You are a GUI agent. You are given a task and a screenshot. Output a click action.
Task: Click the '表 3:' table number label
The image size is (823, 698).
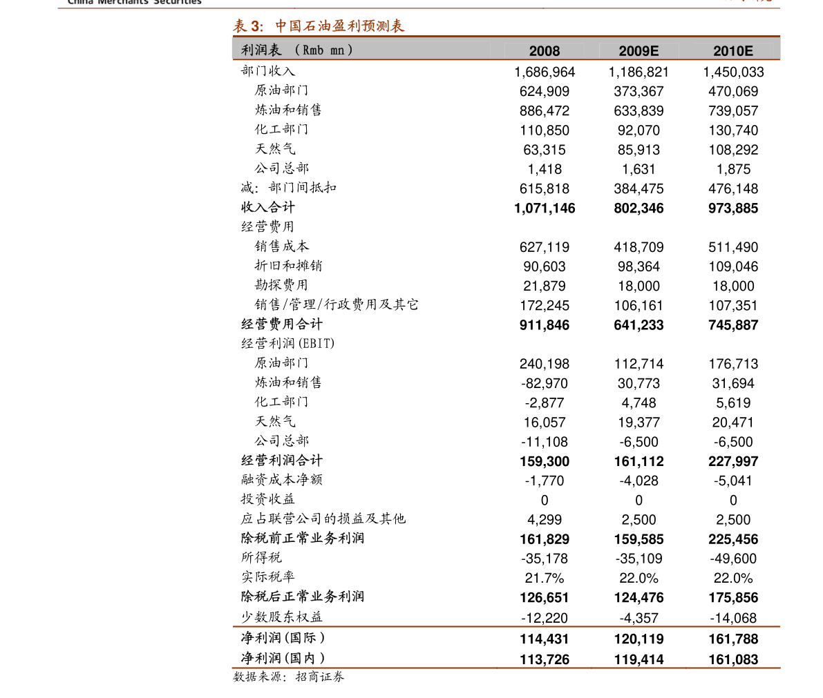(248, 26)
